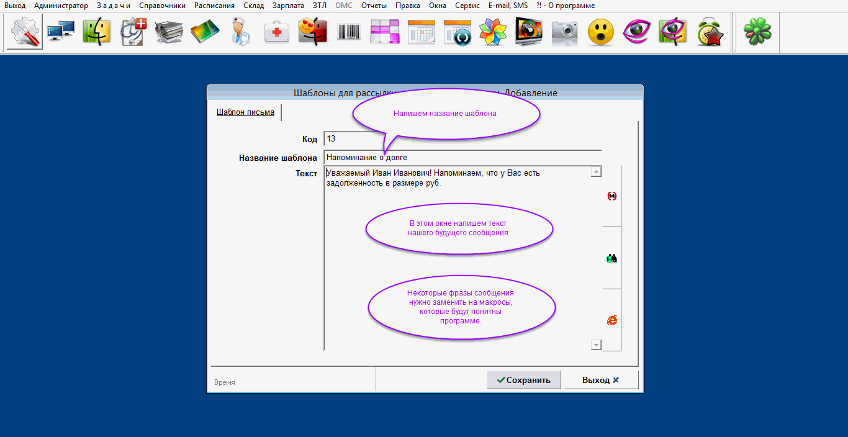The width and height of the screenshot is (848, 437).
Task: Click the first aid kit icon
Action: tap(277, 32)
